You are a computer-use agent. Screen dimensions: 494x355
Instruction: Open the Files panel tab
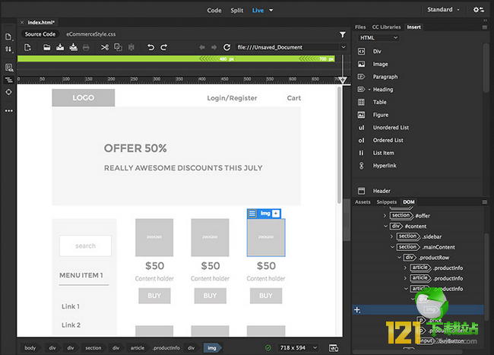(360, 27)
